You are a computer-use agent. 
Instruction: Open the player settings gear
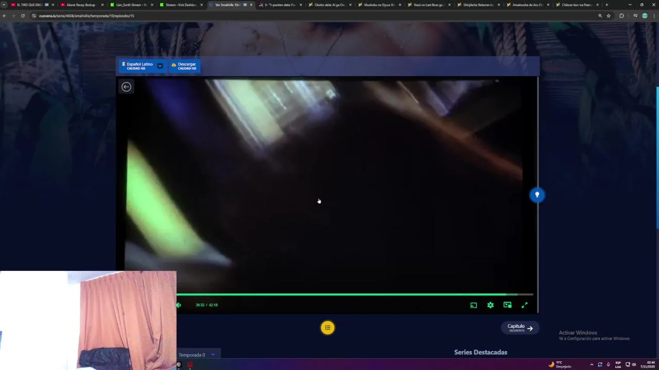pos(491,305)
